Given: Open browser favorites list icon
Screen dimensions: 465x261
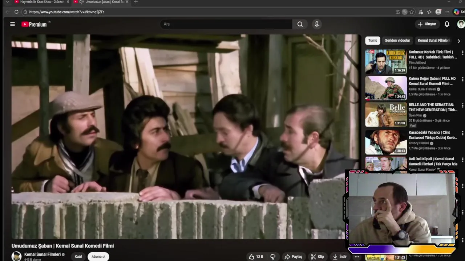Looking at the screenshot, I should click(429, 12).
